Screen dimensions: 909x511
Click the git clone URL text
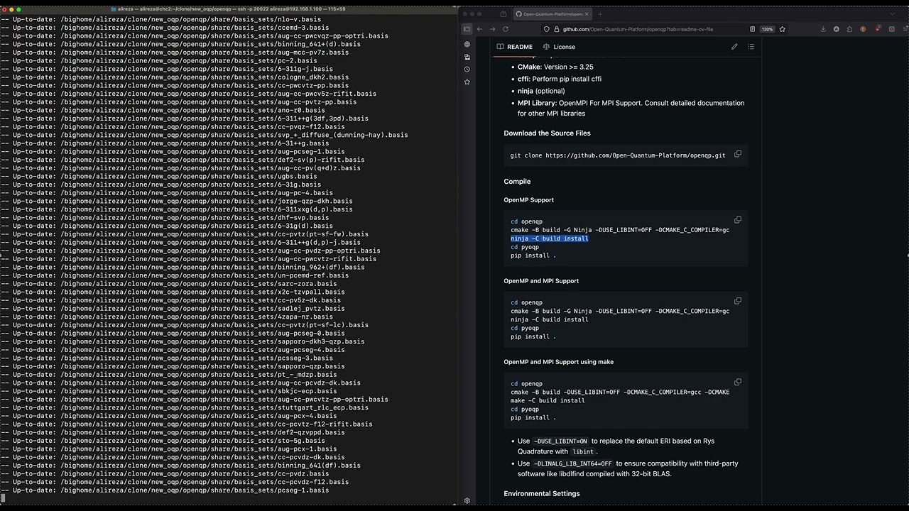636,155
